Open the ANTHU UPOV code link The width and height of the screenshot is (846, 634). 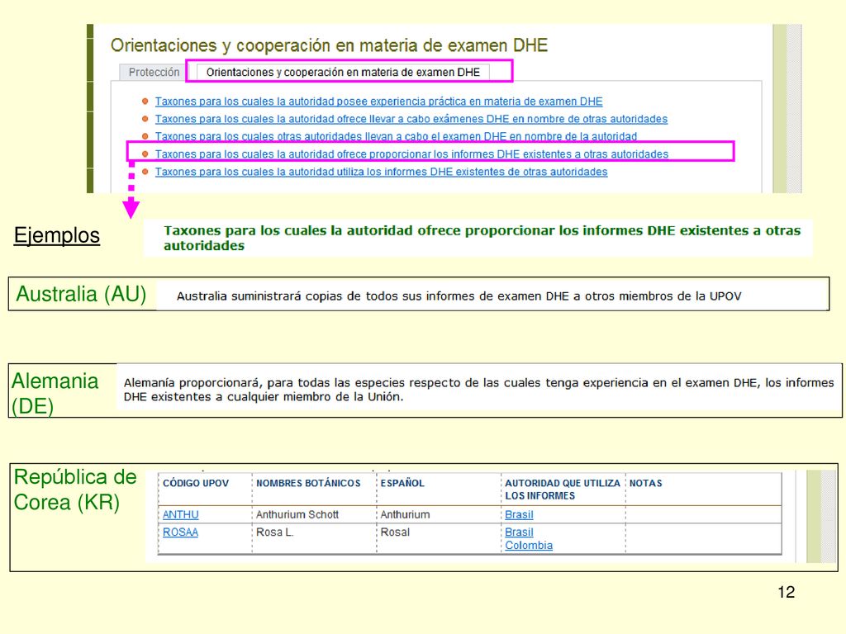(x=181, y=514)
